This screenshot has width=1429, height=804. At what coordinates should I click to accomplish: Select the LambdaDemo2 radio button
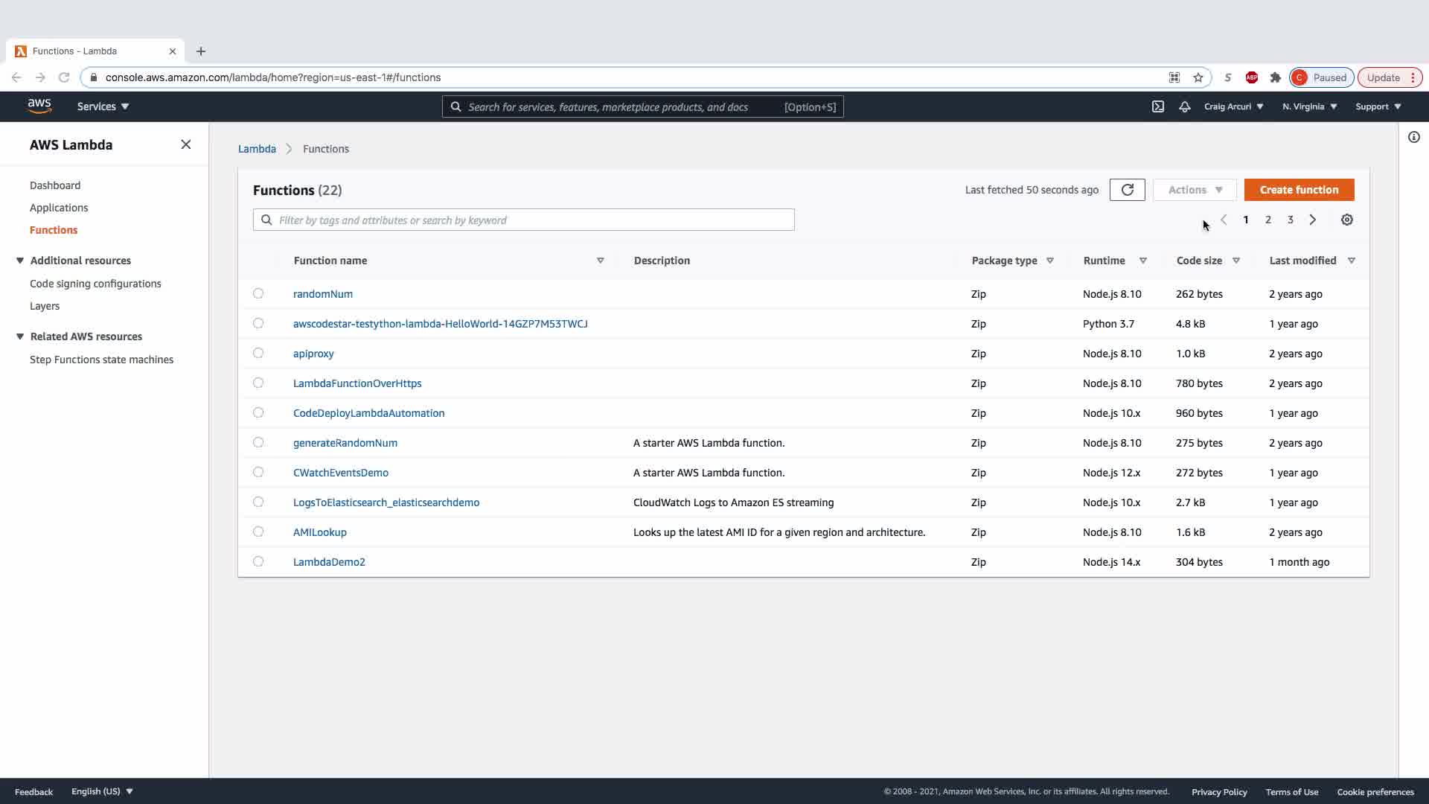[258, 561]
